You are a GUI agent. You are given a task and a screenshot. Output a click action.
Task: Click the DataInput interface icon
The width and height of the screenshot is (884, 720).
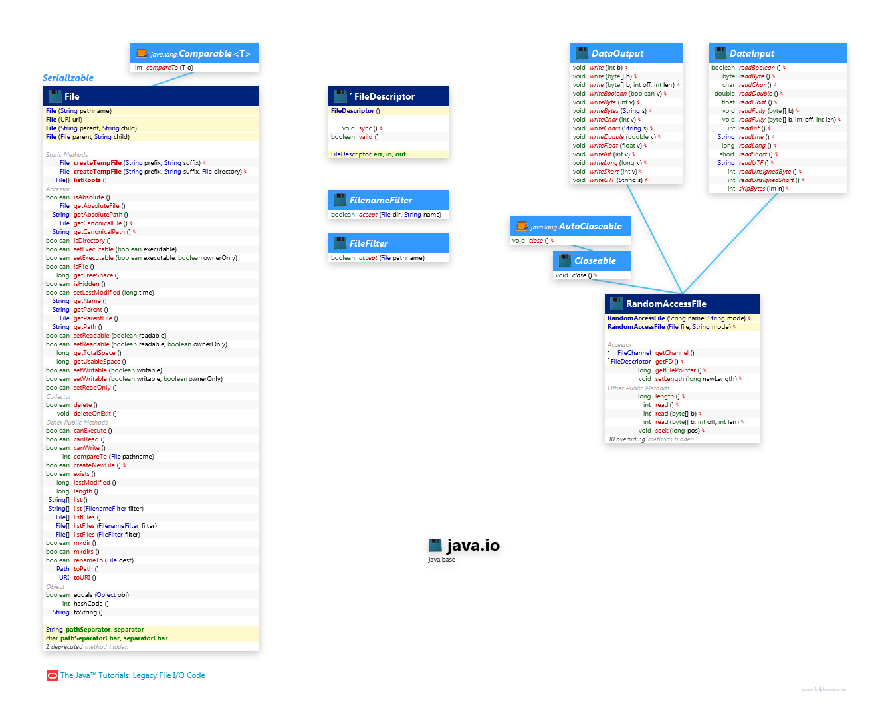coord(720,53)
